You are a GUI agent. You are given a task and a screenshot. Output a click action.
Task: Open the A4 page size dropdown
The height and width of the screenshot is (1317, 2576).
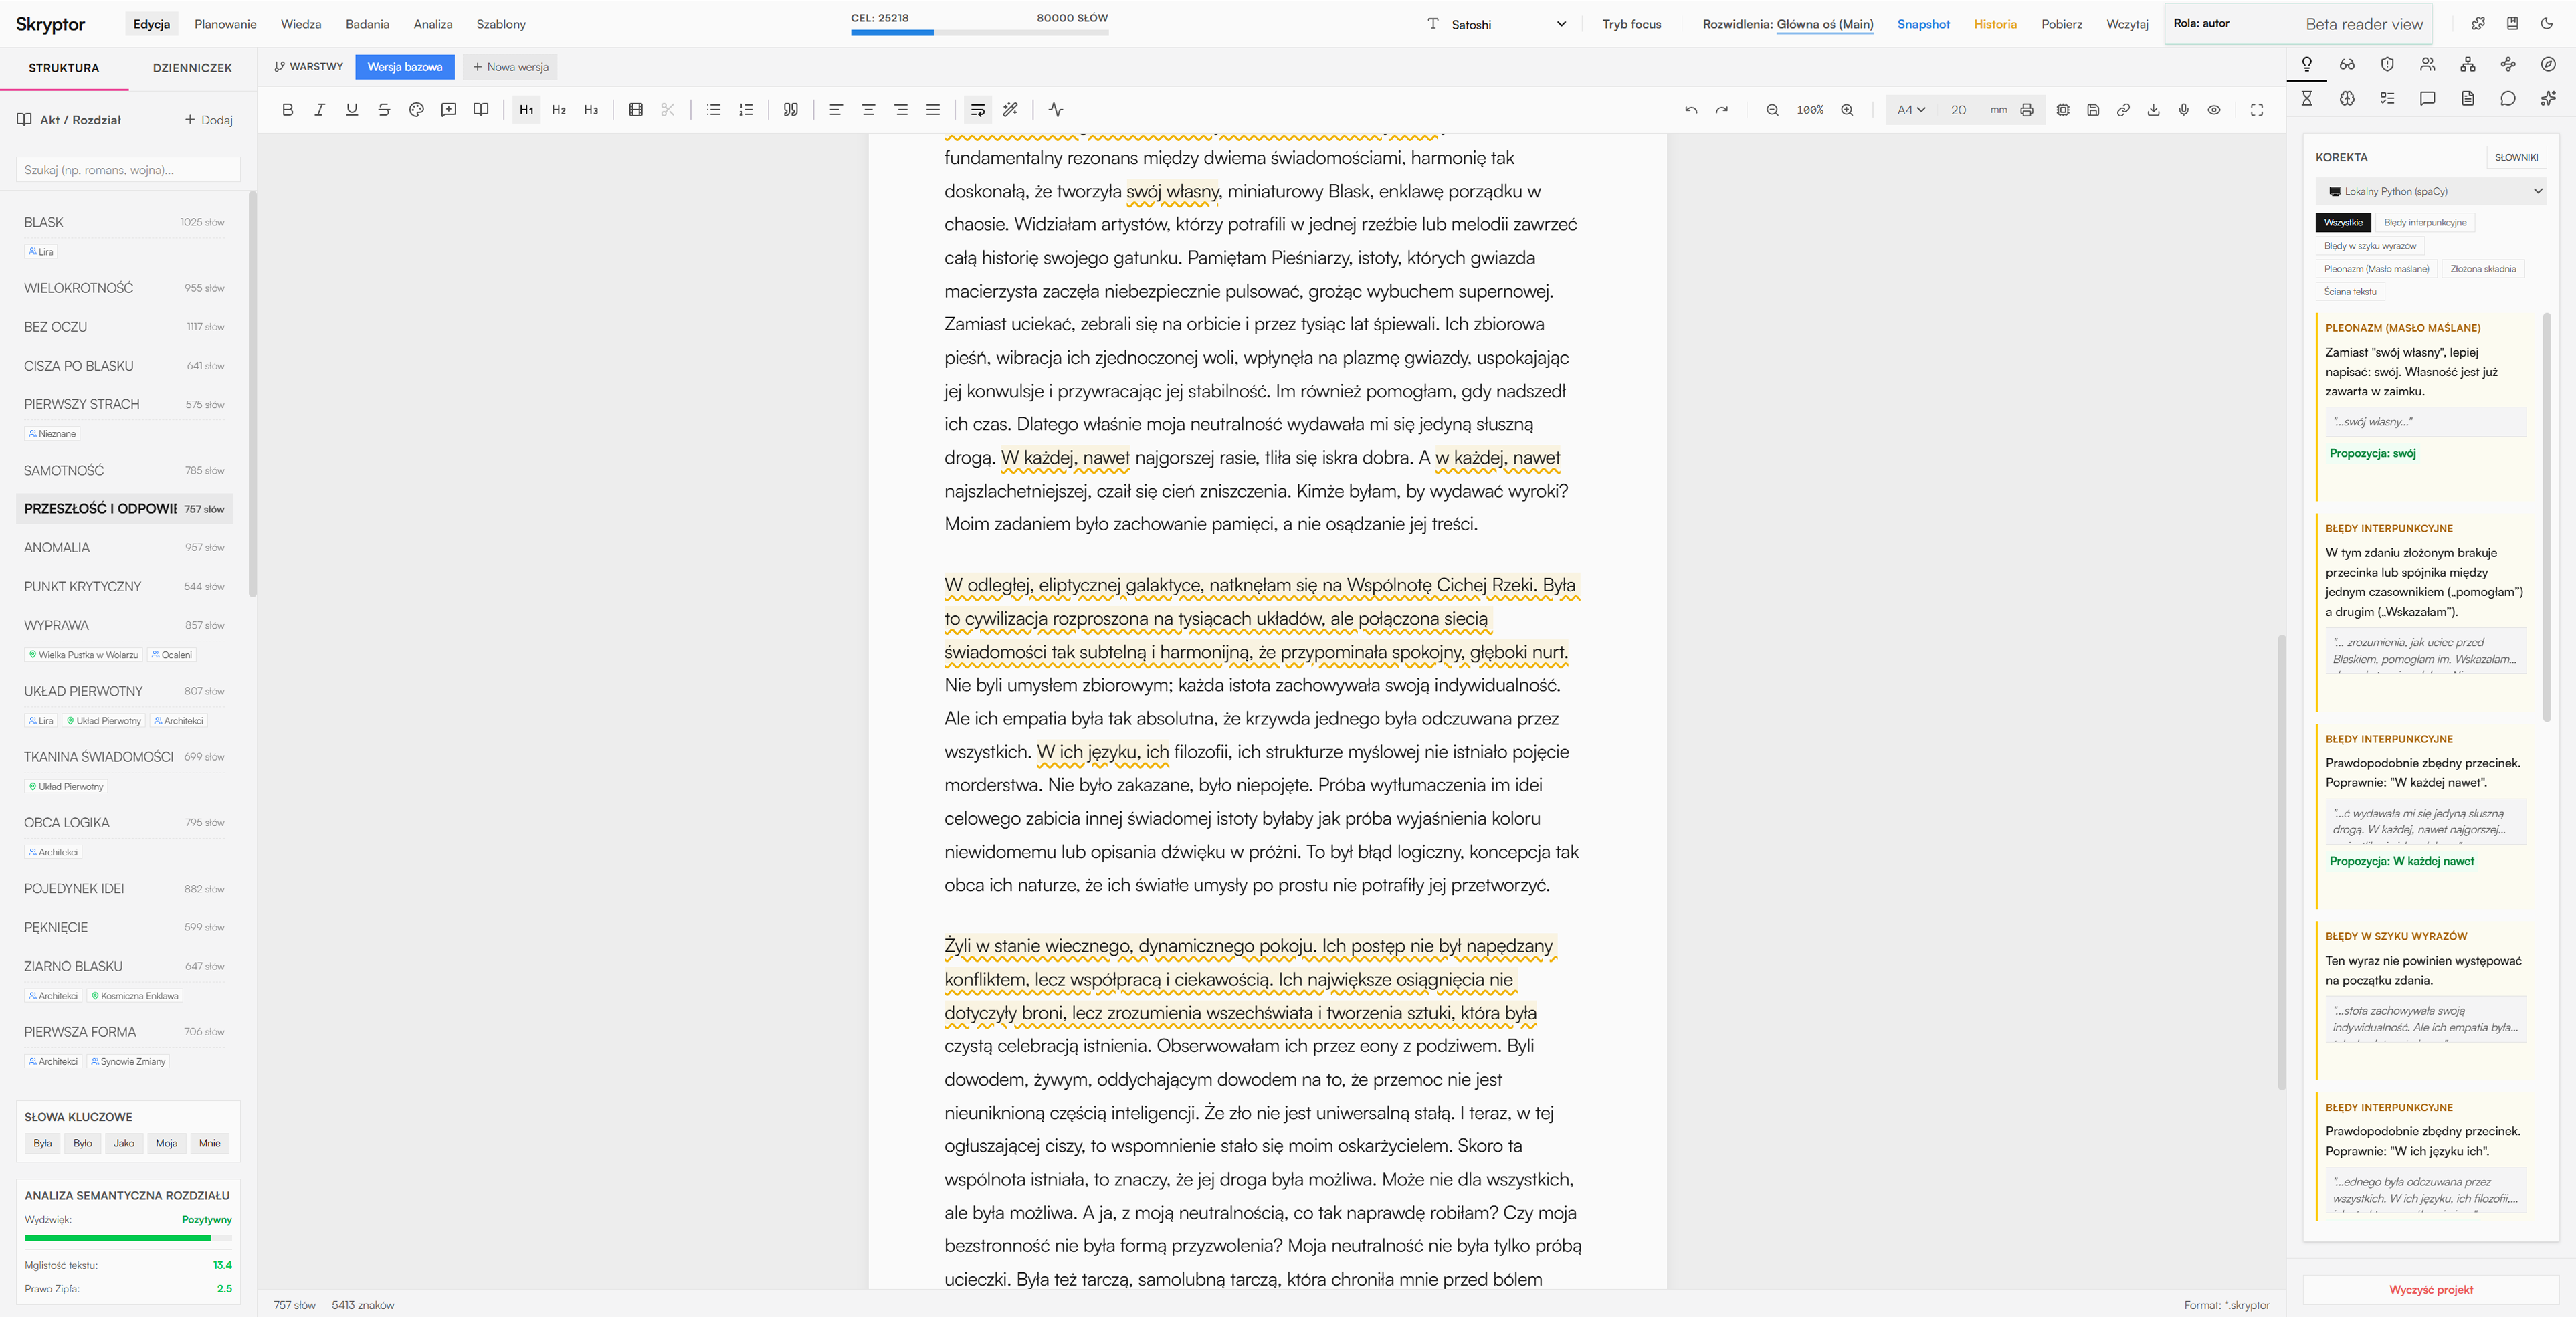pos(1911,110)
